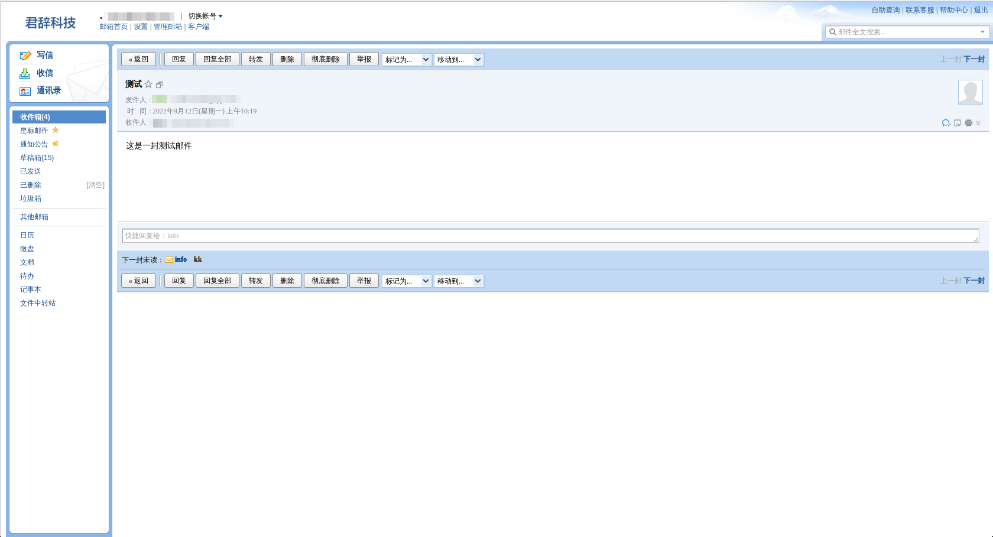Open the 垃圾箱 folder

pos(31,198)
